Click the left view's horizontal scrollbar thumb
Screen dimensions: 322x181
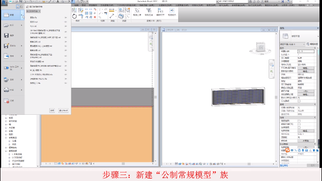[123, 163]
